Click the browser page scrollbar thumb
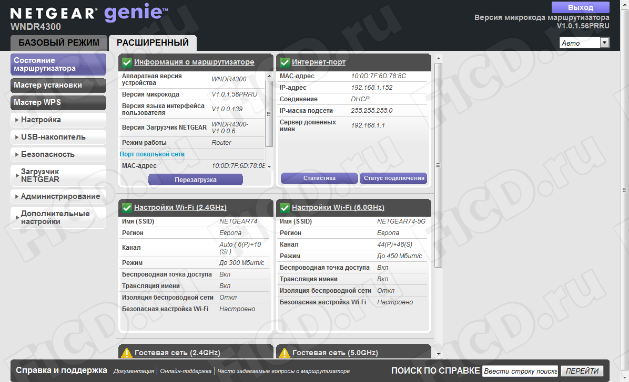 click(624, 190)
